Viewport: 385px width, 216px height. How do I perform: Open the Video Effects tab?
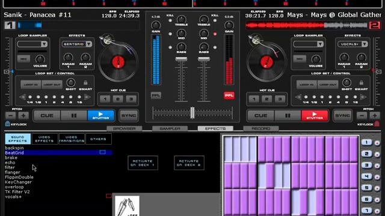pos(45,139)
